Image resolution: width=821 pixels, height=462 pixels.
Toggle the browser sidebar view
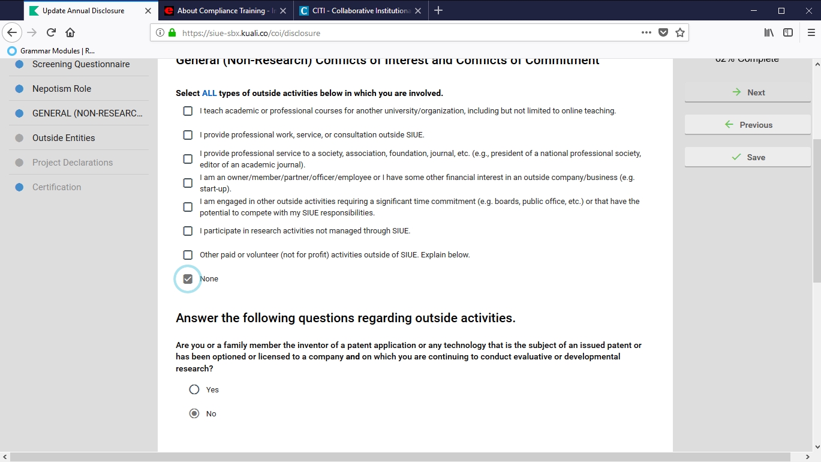click(788, 33)
